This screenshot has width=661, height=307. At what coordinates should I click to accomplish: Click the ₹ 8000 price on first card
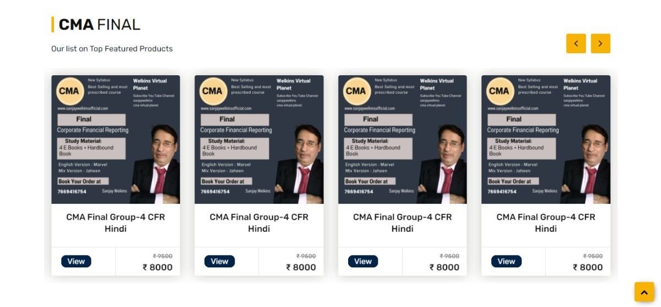158,267
